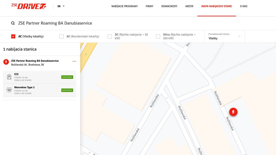Open Nabíjacie programy menu
This screenshot has width=276, height=155.
point(125,6)
